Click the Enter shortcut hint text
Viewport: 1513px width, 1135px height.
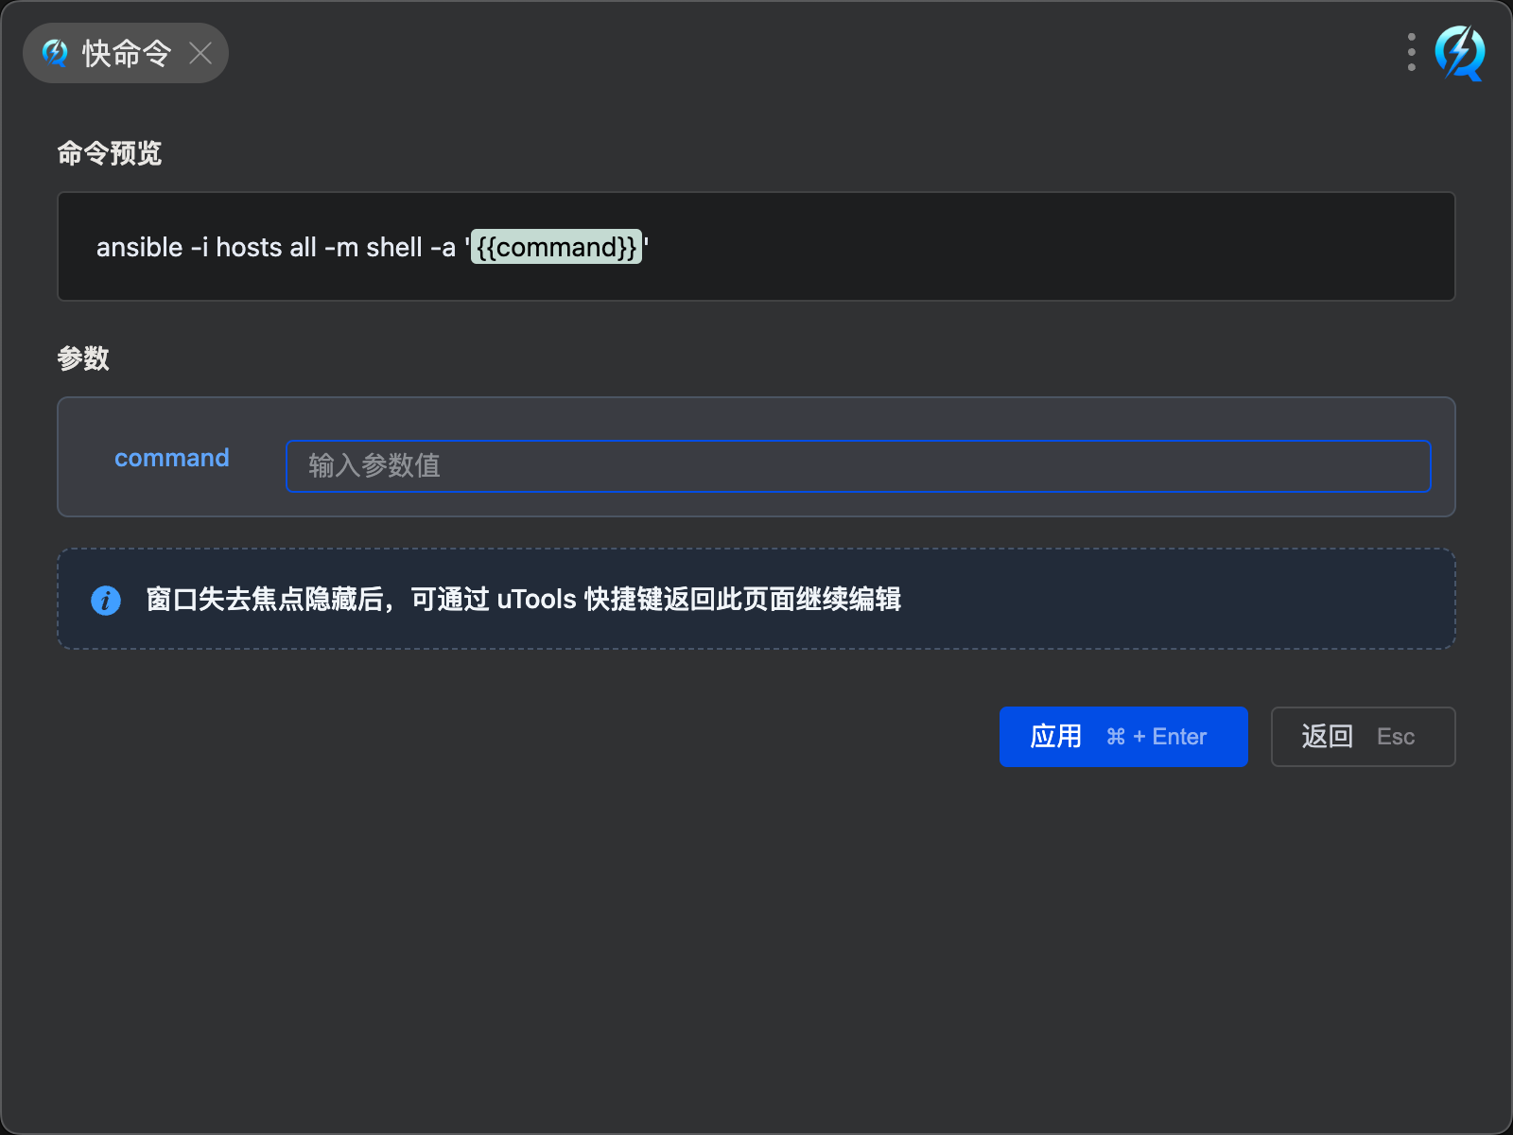(1178, 737)
